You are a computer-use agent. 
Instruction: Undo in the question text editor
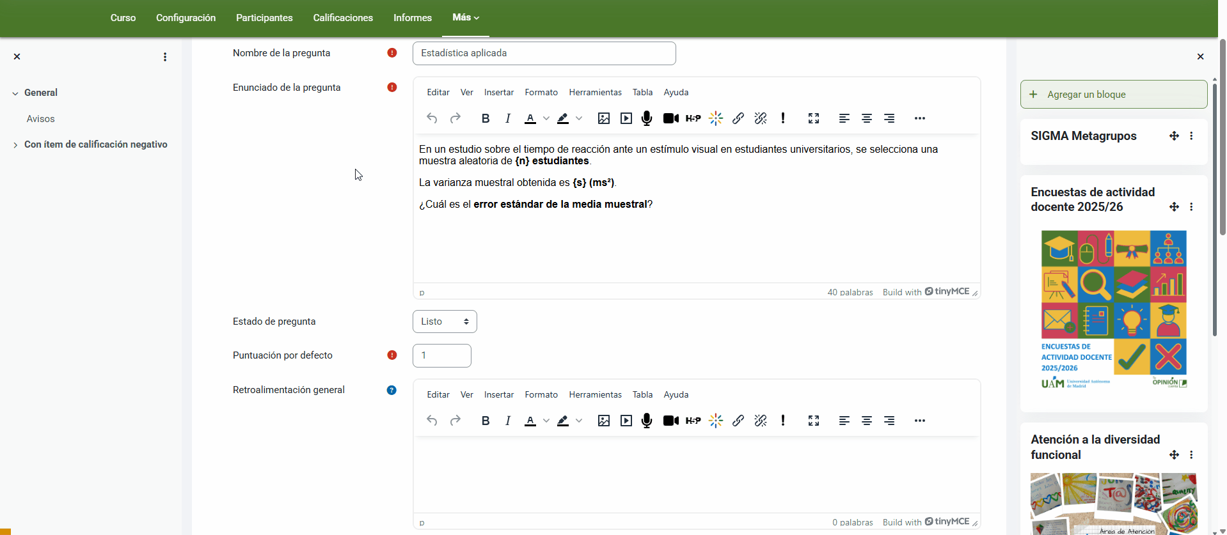pyautogui.click(x=432, y=118)
